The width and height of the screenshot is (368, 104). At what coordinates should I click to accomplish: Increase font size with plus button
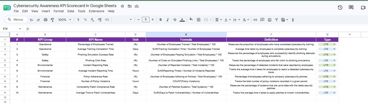point(152,20)
